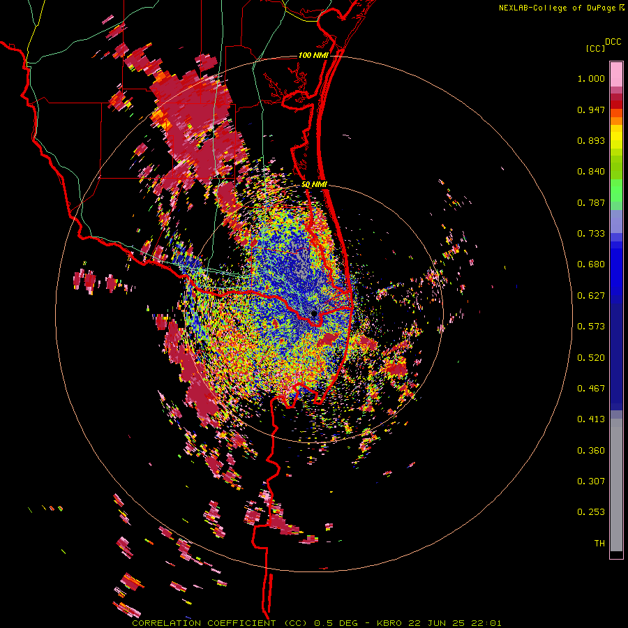This screenshot has width=628, height=628.
Task: Click the Correlation Coefficient product title text
Action: [220, 623]
